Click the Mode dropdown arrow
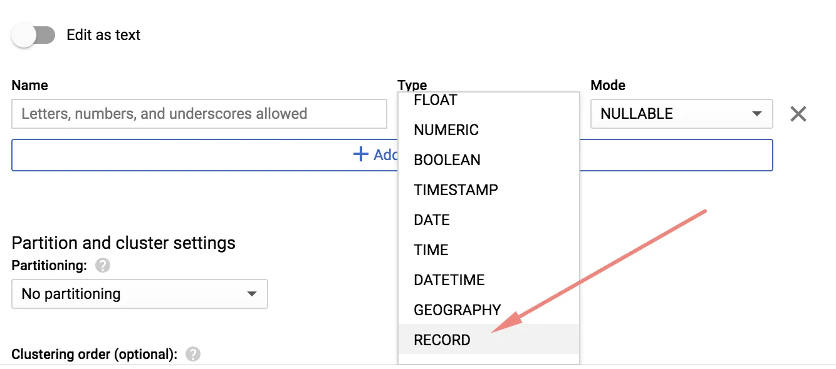 click(x=757, y=114)
